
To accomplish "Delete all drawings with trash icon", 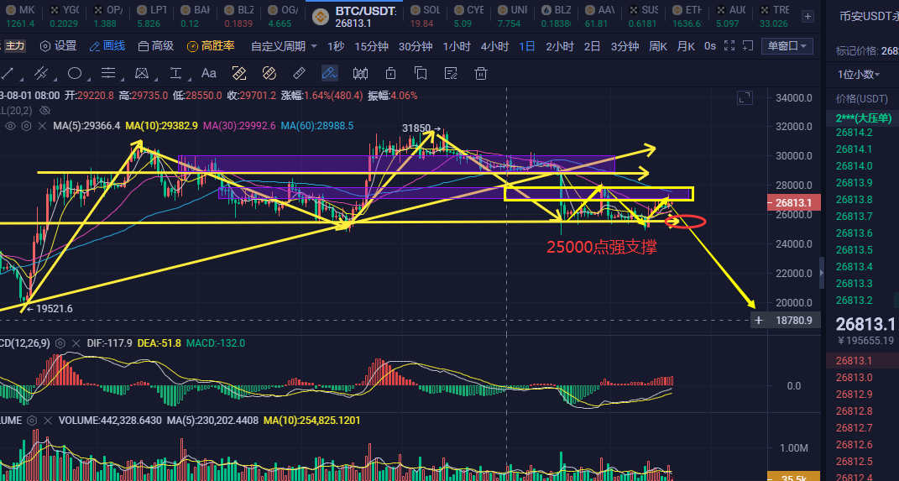I will click(x=481, y=73).
